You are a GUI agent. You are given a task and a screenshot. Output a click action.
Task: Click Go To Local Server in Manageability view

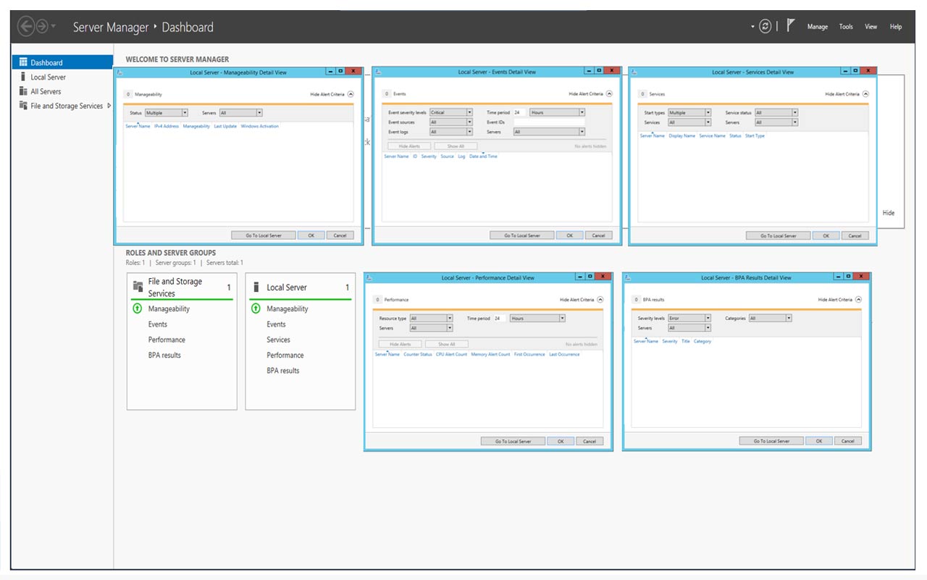(x=264, y=235)
